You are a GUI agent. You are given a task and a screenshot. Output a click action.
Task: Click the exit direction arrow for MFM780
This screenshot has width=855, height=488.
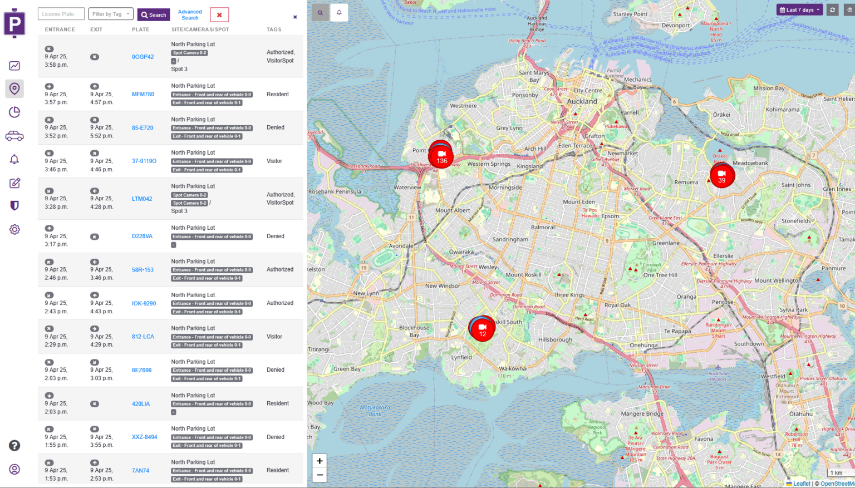coord(95,86)
